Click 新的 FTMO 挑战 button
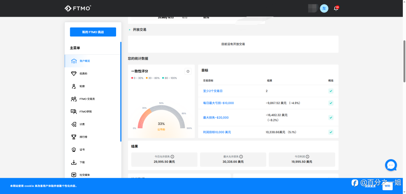The image size is (406, 194). pos(93,32)
